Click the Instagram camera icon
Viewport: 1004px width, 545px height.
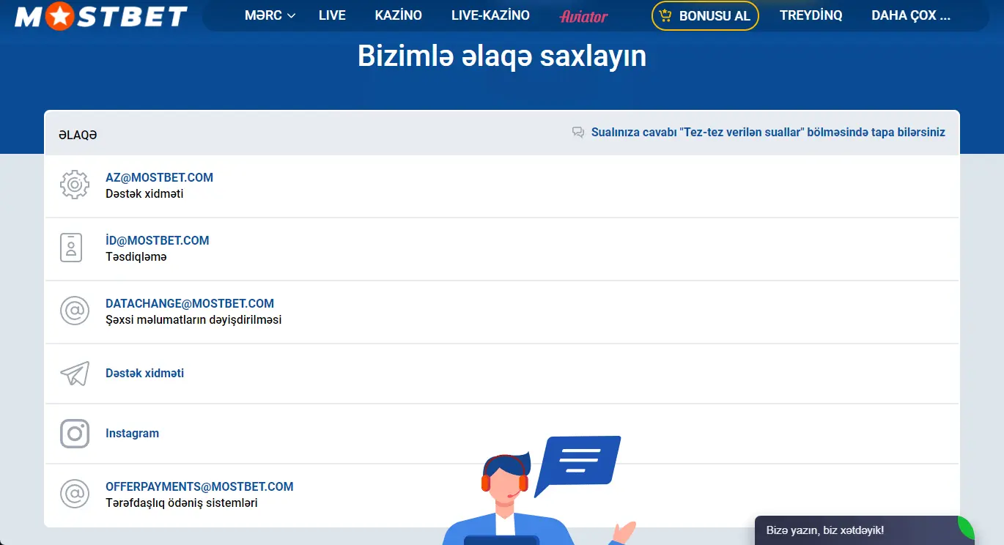(74, 434)
